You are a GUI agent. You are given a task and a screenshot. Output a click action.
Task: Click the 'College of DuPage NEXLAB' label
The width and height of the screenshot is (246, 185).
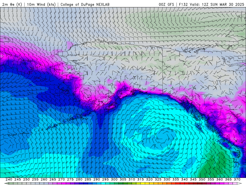tap(85, 4)
